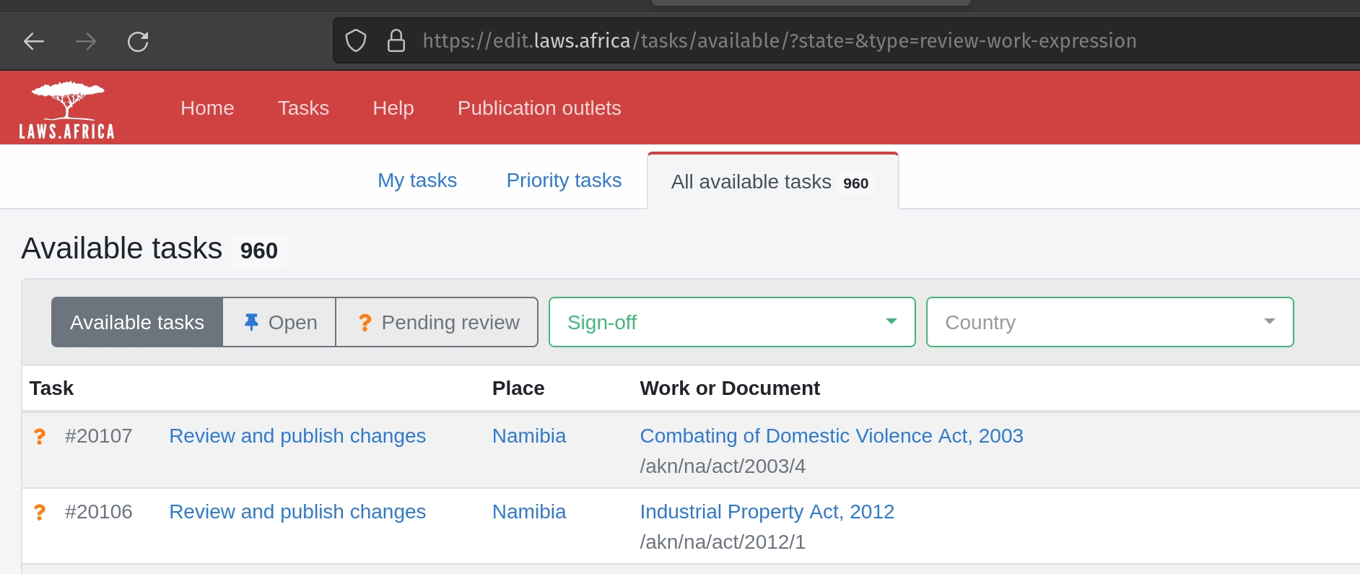
Task: View site security via padlock icon
Action: [x=396, y=41]
